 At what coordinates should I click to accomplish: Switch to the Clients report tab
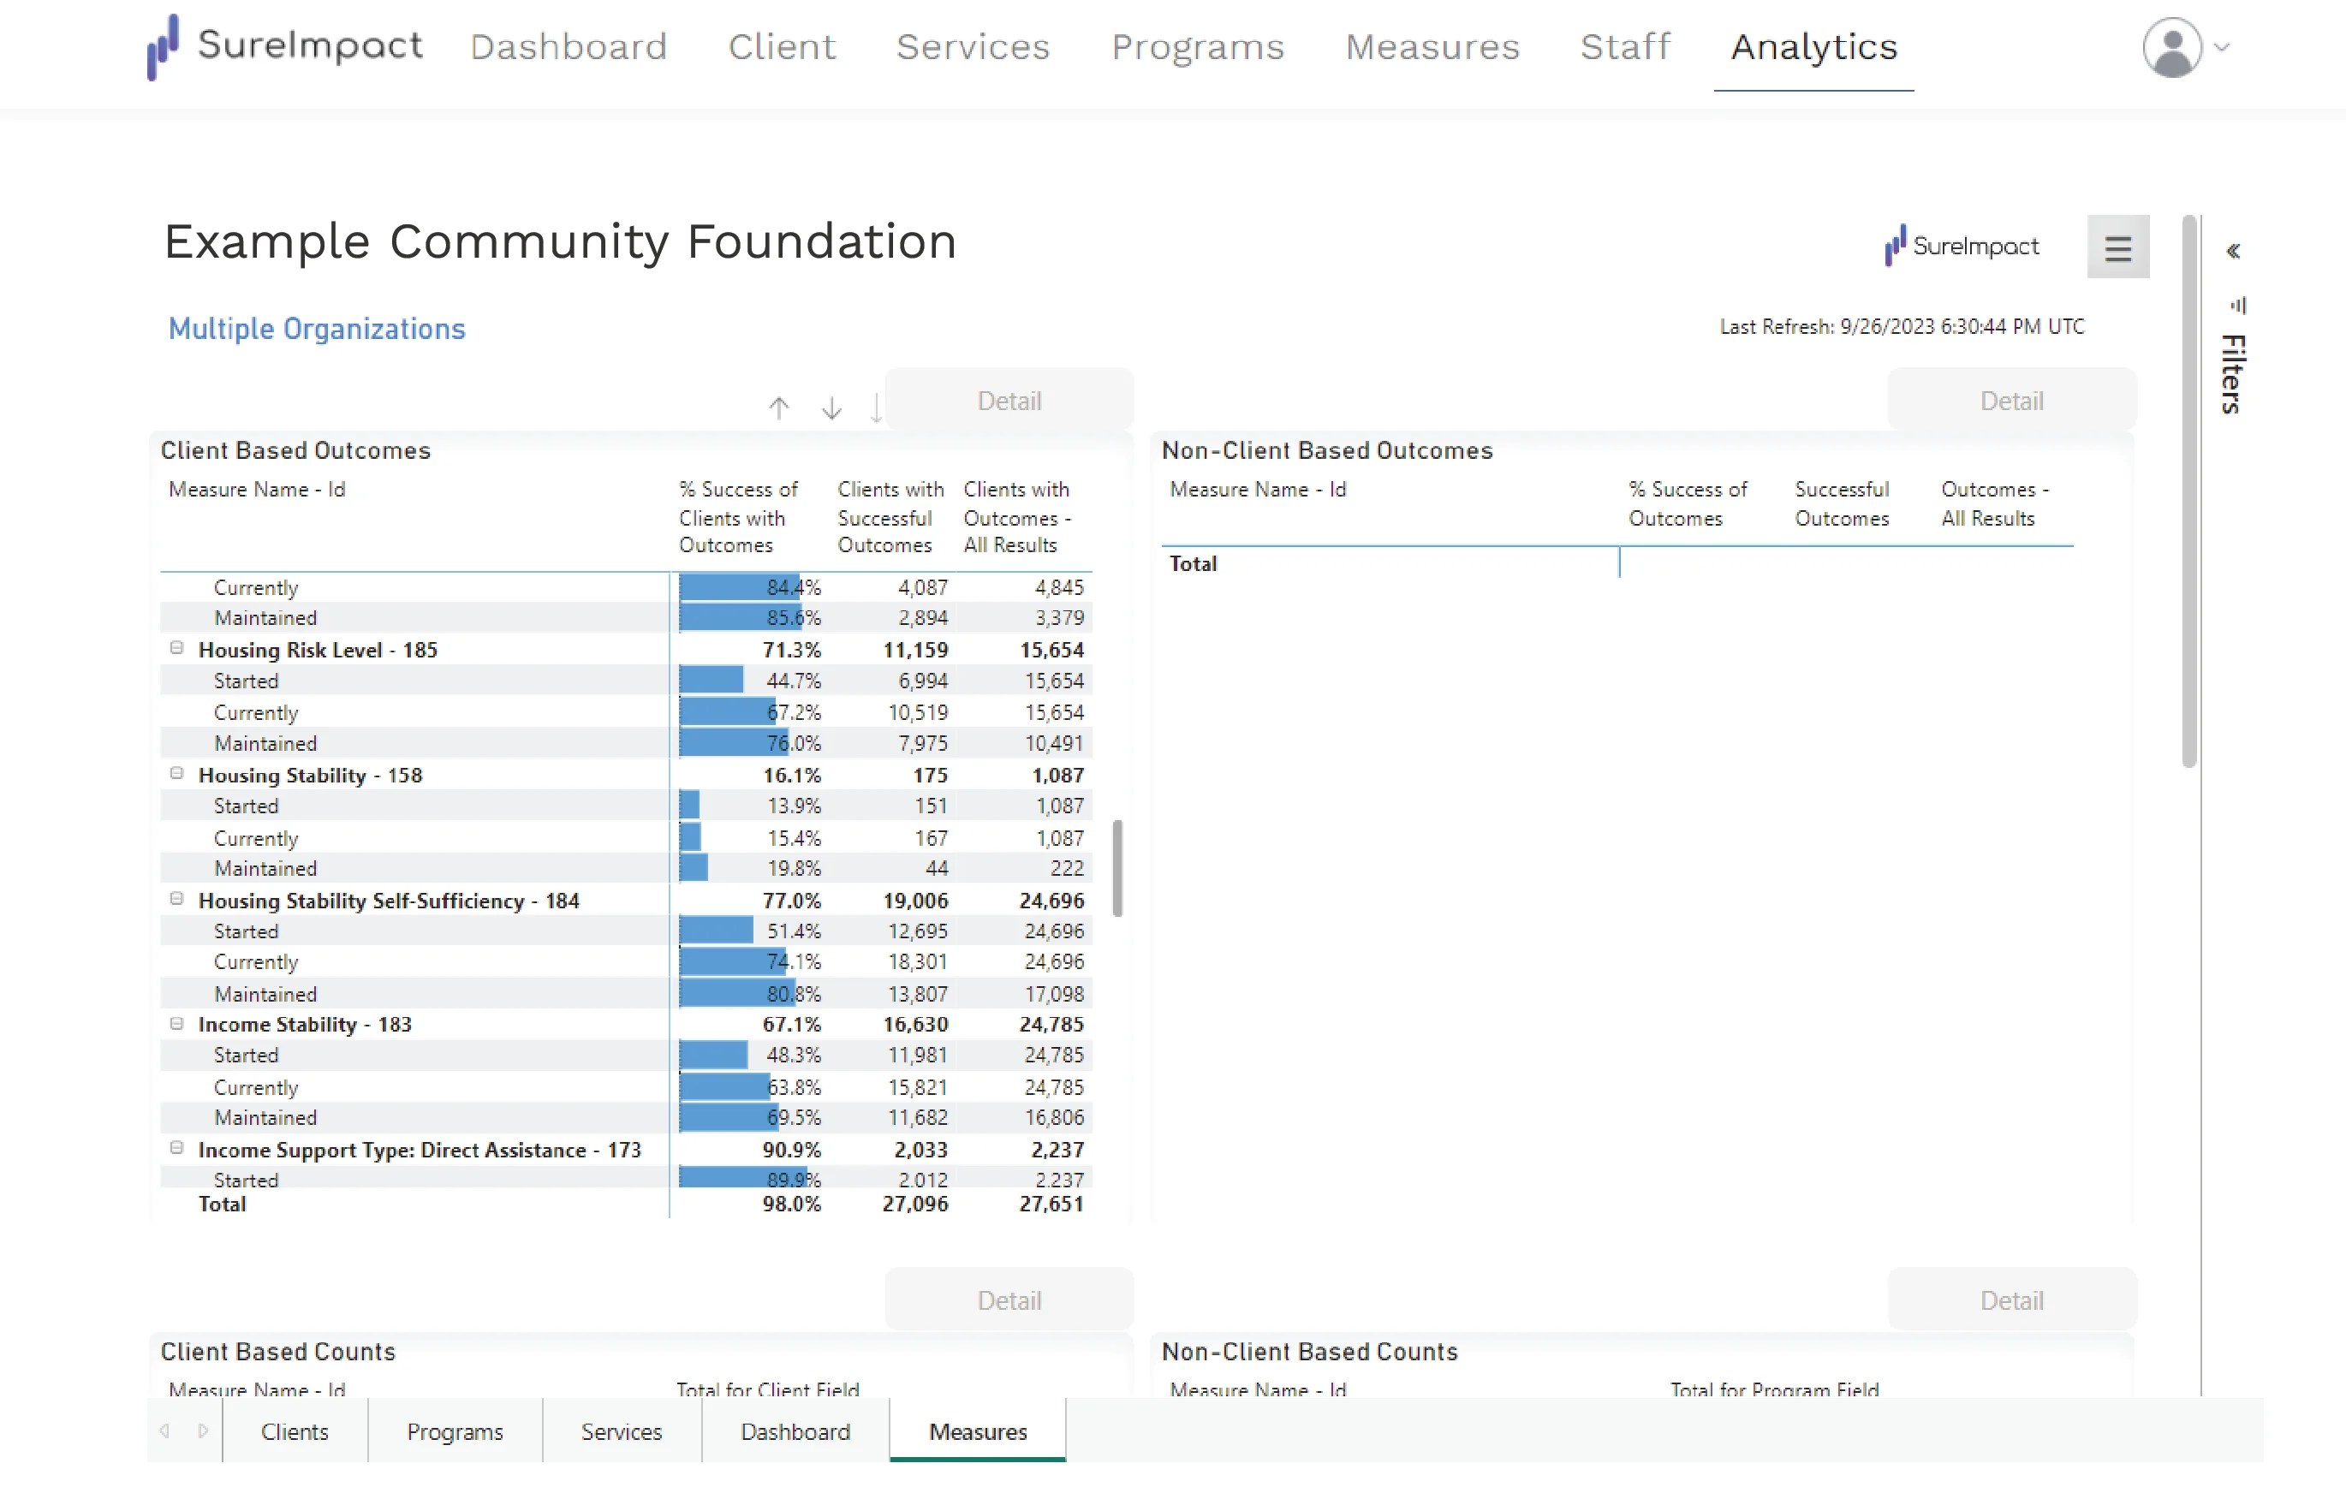point(295,1431)
